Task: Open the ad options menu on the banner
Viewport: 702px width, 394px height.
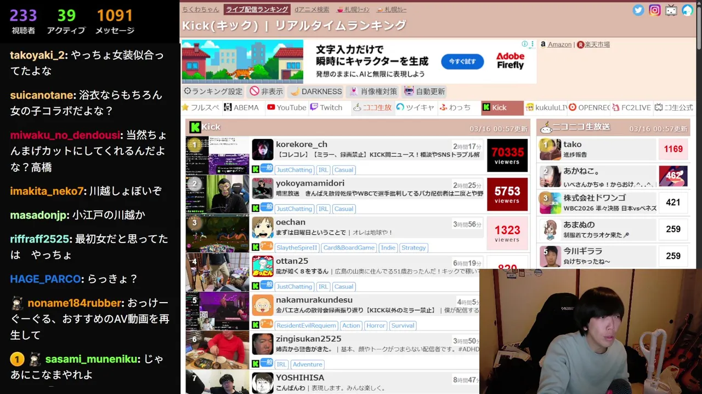Action: pyautogui.click(x=532, y=44)
